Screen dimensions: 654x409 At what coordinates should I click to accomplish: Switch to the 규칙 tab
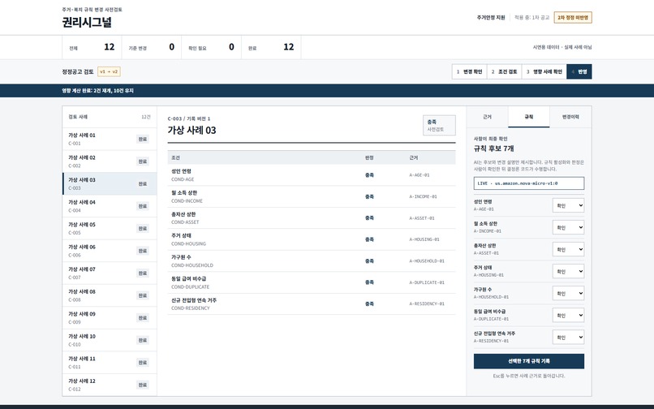[x=528, y=117]
